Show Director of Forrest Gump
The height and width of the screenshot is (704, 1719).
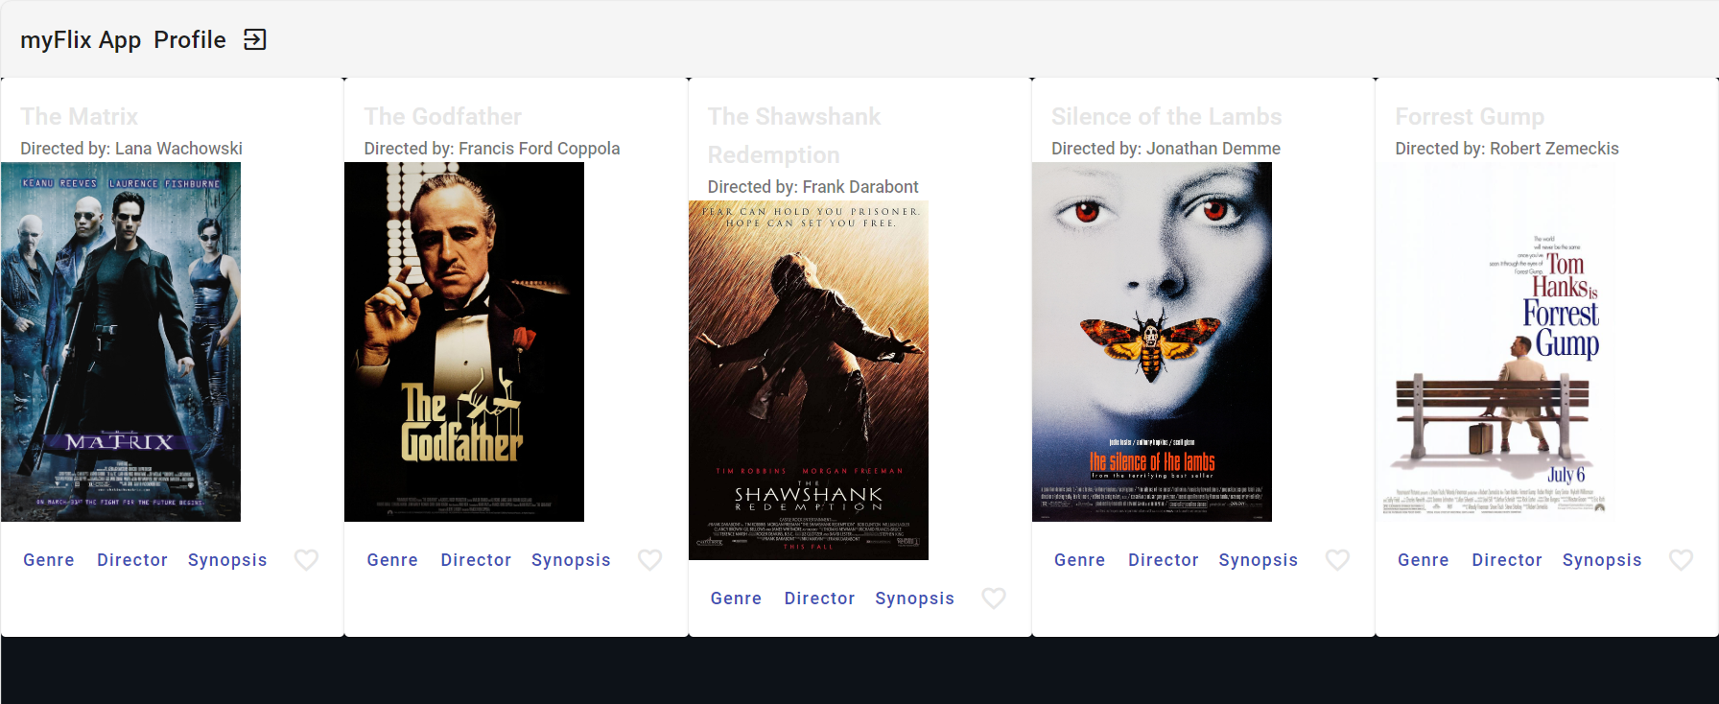point(1506,560)
